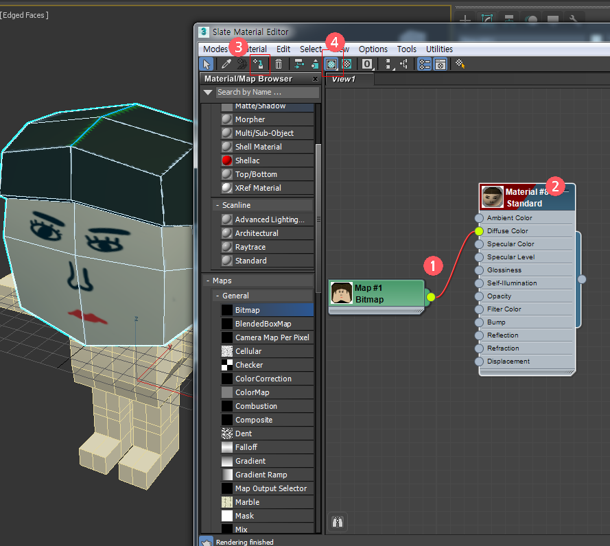Open the browser options triangle beside search

click(x=208, y=92)
